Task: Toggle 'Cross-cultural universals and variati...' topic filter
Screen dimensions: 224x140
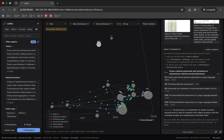Action: pyautogui.click(x=23, y=50)
